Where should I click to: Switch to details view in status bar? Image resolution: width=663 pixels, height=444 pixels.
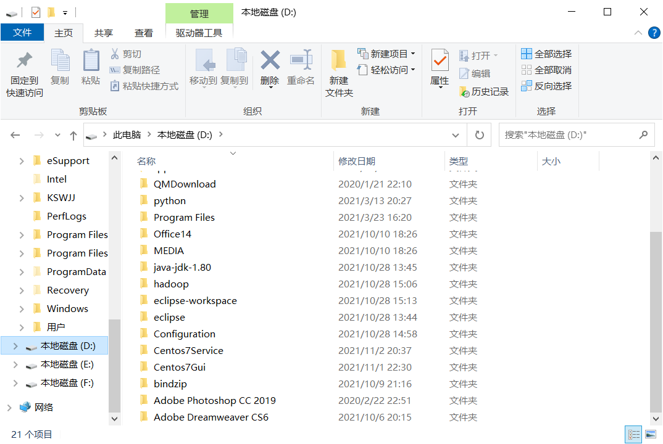click(x=633, y=434)
